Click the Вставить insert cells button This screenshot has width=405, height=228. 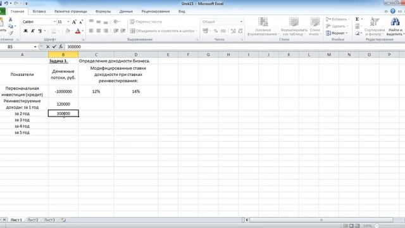pyautogui.click(x=337, y=19)
